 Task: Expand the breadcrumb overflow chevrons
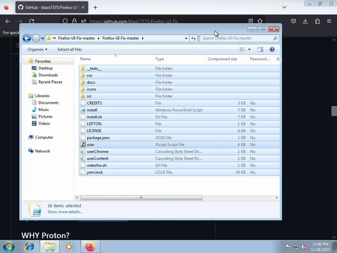pyautogui.click(x=54, y=38)
